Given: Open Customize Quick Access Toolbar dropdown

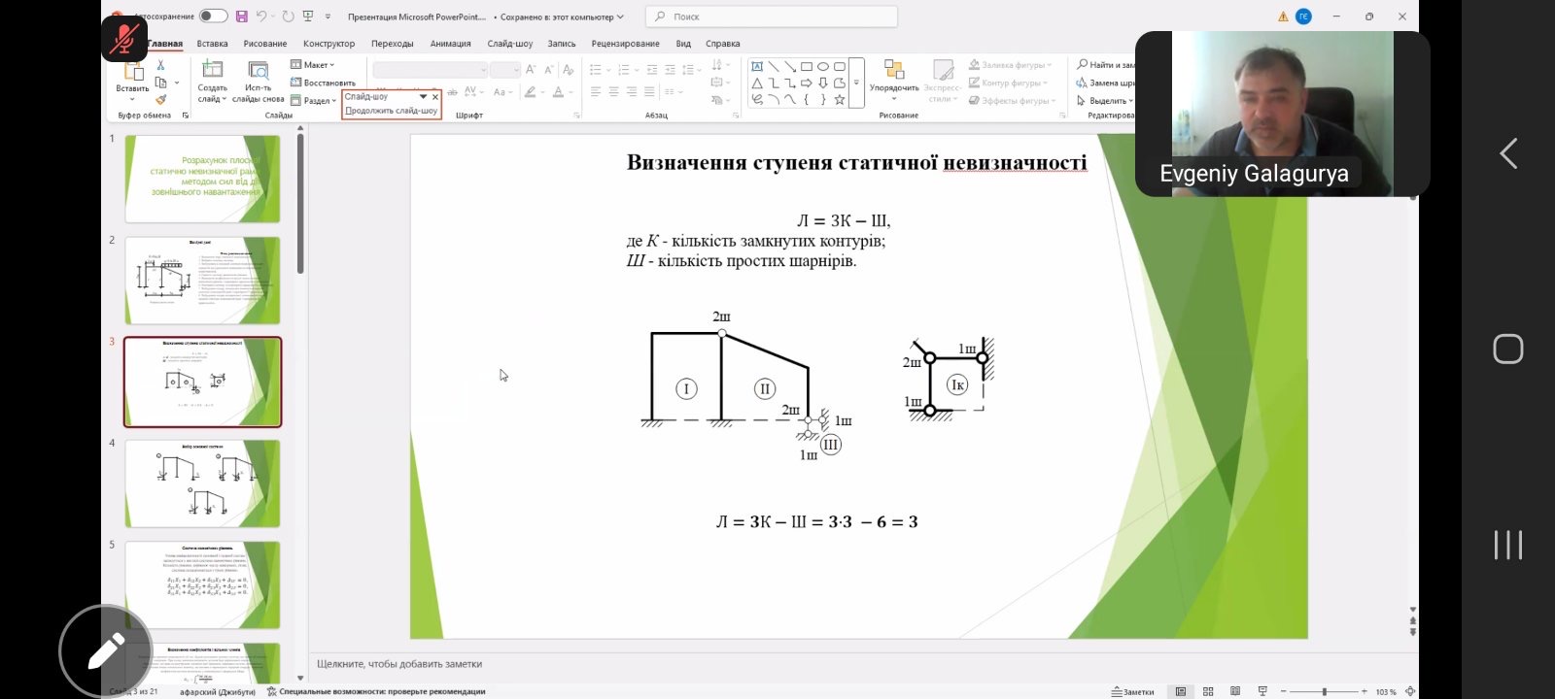Looking at the screenshot, I should pyautogui.click(x=328, y=17).
